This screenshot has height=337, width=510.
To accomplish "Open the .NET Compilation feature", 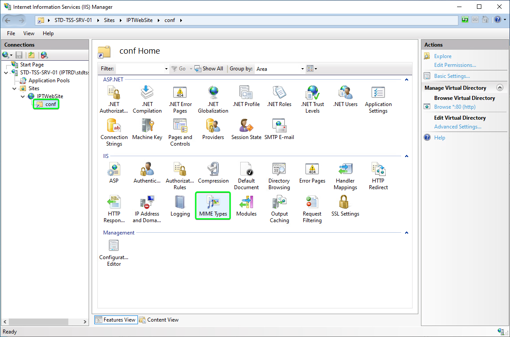I will click(x=147, y=100).
